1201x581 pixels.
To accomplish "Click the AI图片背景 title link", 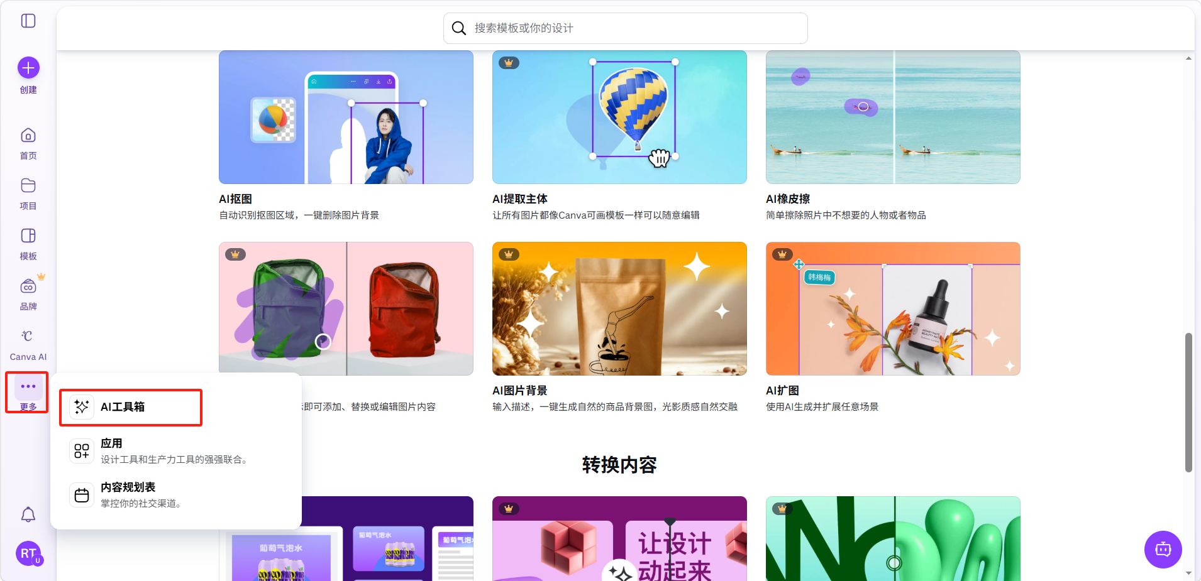I will (x=519, y=391).
